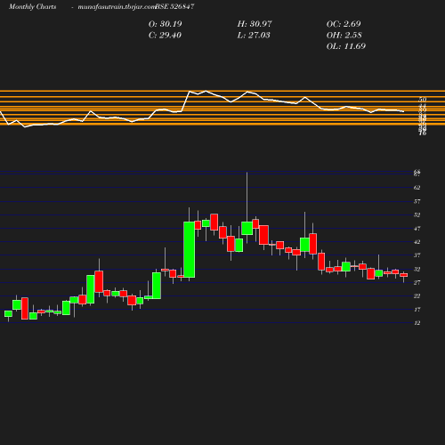Click the 'Monthly Charts' title text

33,6
